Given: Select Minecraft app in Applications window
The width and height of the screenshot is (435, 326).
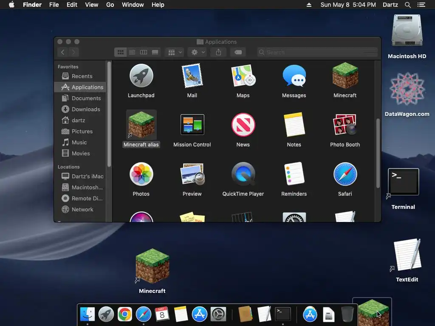Looking at the screenshot, I should click(345, 76).
